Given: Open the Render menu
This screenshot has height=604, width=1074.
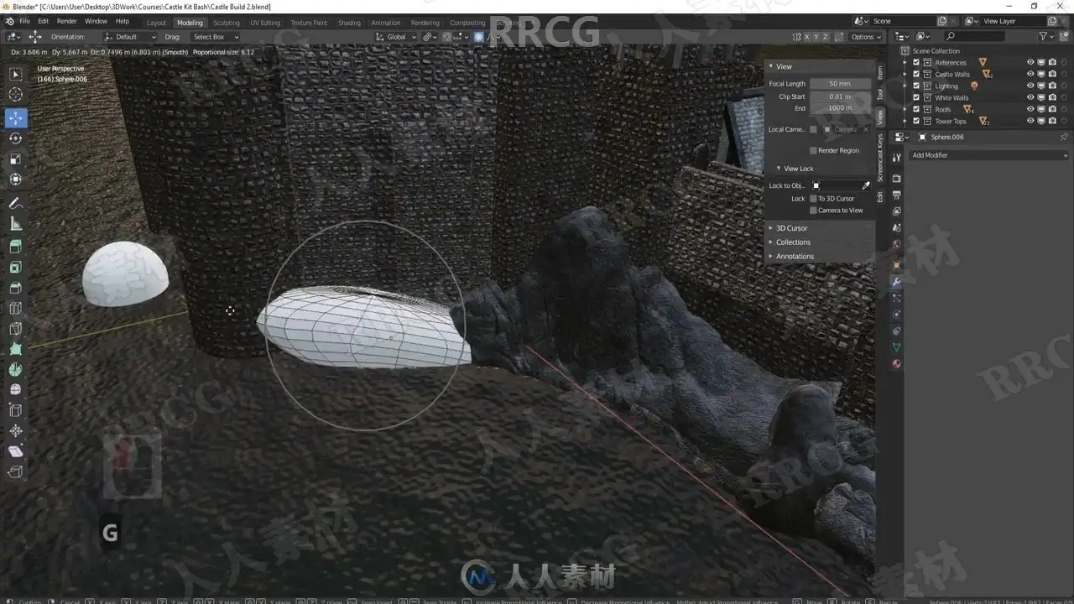Looking at the screenshot, I should [66, 21].
